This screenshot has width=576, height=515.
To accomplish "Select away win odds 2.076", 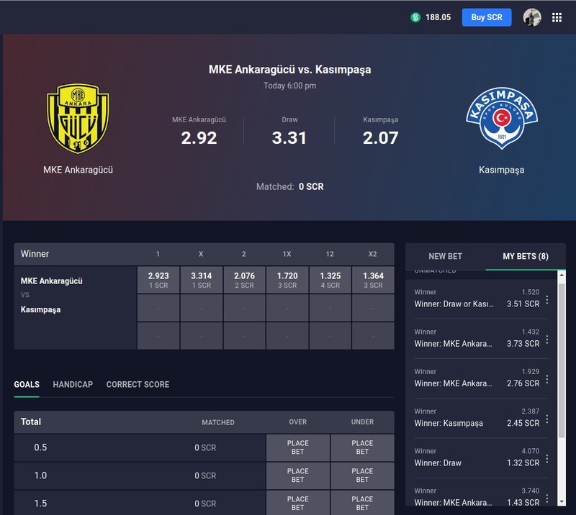I will pyautogui.click(x=244, y=280).
